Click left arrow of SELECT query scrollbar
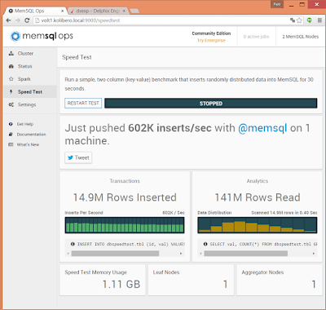Viewport: 326px width, 310px height. coord(201,254)
